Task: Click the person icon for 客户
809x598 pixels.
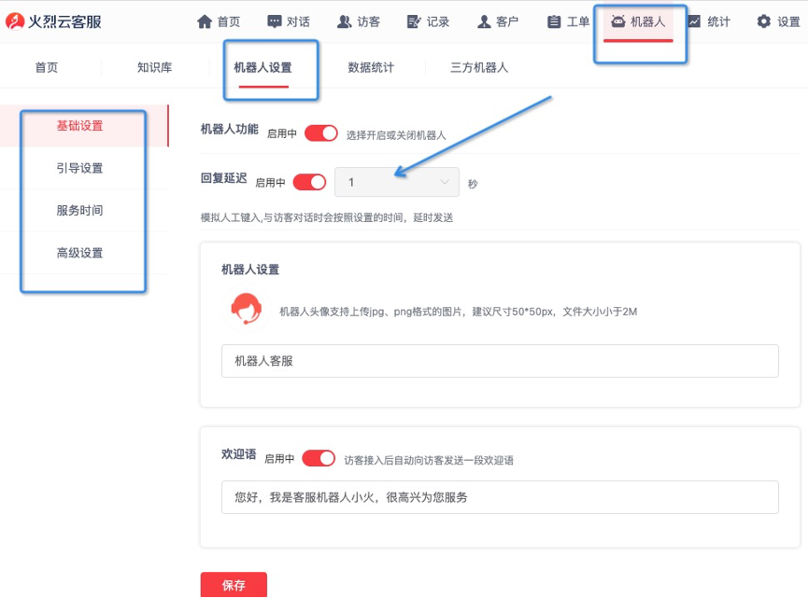Action: pos(484,21)
